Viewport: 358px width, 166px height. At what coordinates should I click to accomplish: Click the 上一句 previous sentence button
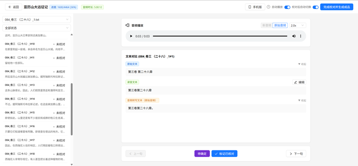[x=136, y=153]
